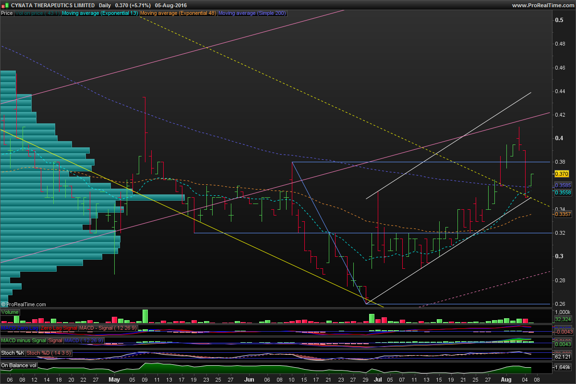Click the Volume panel label
The width and height of the screenshot is (576, 384).
click(10, 312)
